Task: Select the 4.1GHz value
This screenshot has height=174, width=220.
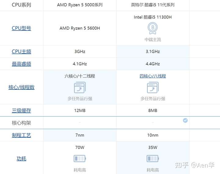Action: pos(80,64)
